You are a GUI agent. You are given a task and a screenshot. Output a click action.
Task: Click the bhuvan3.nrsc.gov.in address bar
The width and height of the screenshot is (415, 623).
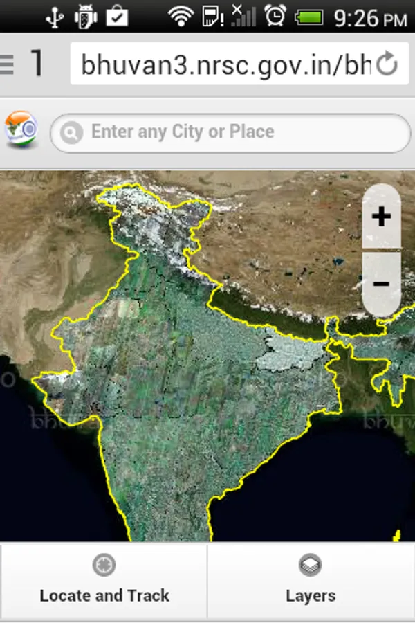pyautogui.click(x=239, y=64)
